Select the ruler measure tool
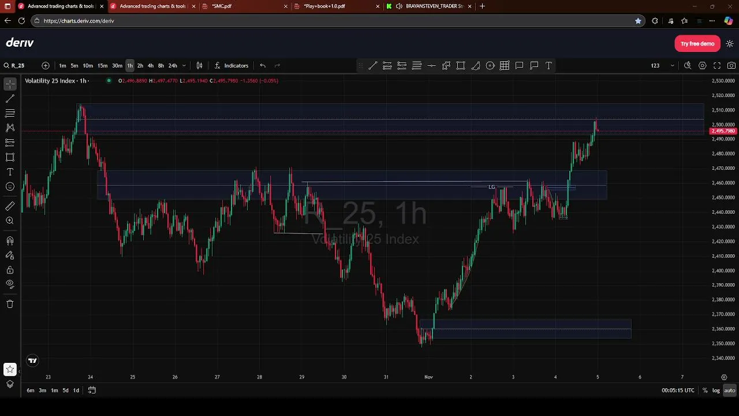Screen dimensions: 739x416 [x=10, y=206]
